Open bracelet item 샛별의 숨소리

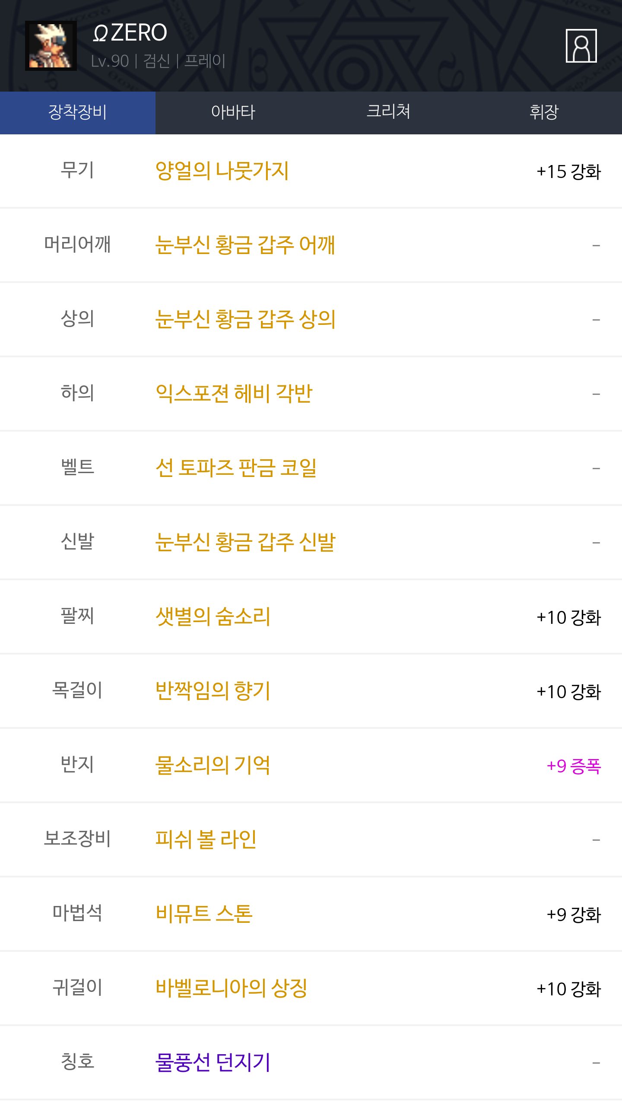[213, 617]
